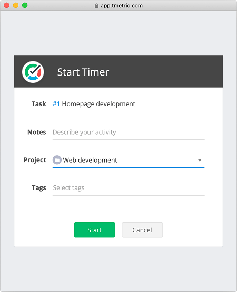Click the Start button
237x292 pixels.
pos(95,230)
